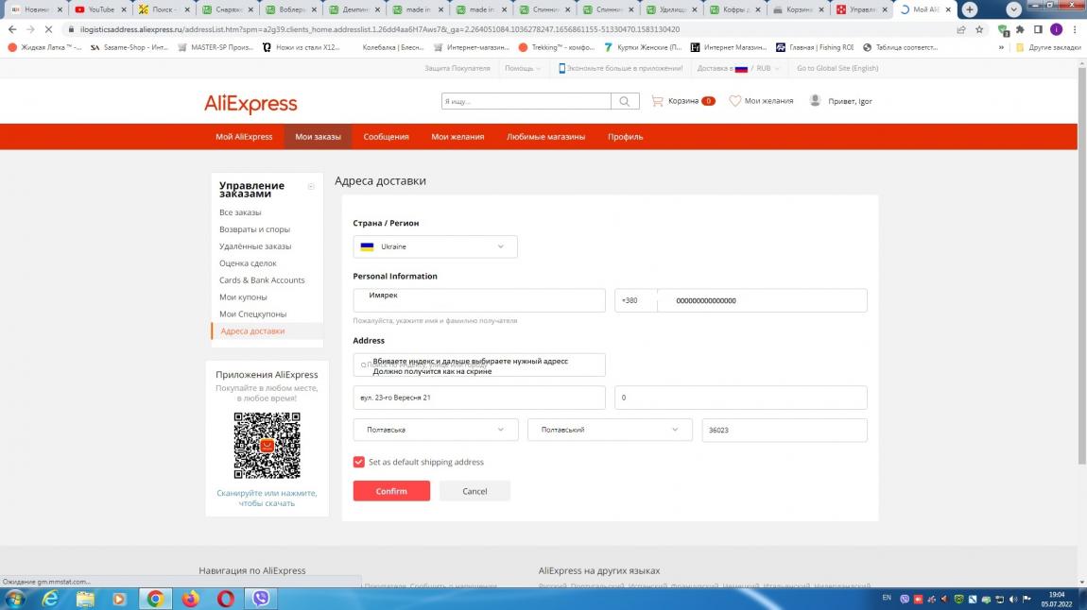Open Мой AliExpress menu item

tap(244, 136)
